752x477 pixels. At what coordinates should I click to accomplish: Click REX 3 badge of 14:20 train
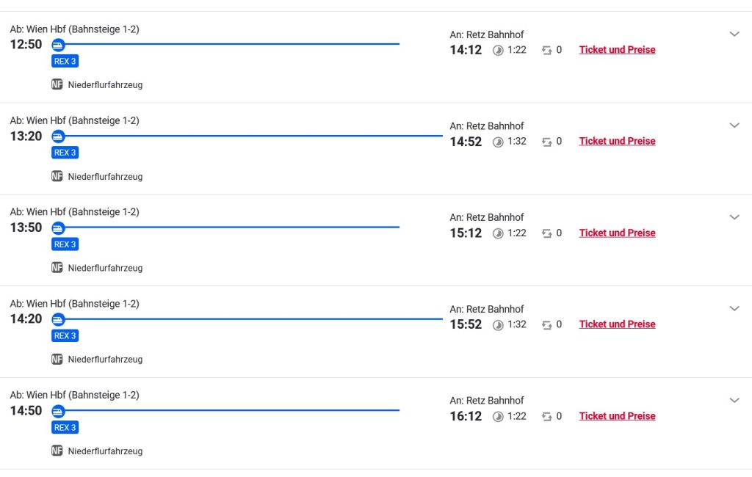65,336
